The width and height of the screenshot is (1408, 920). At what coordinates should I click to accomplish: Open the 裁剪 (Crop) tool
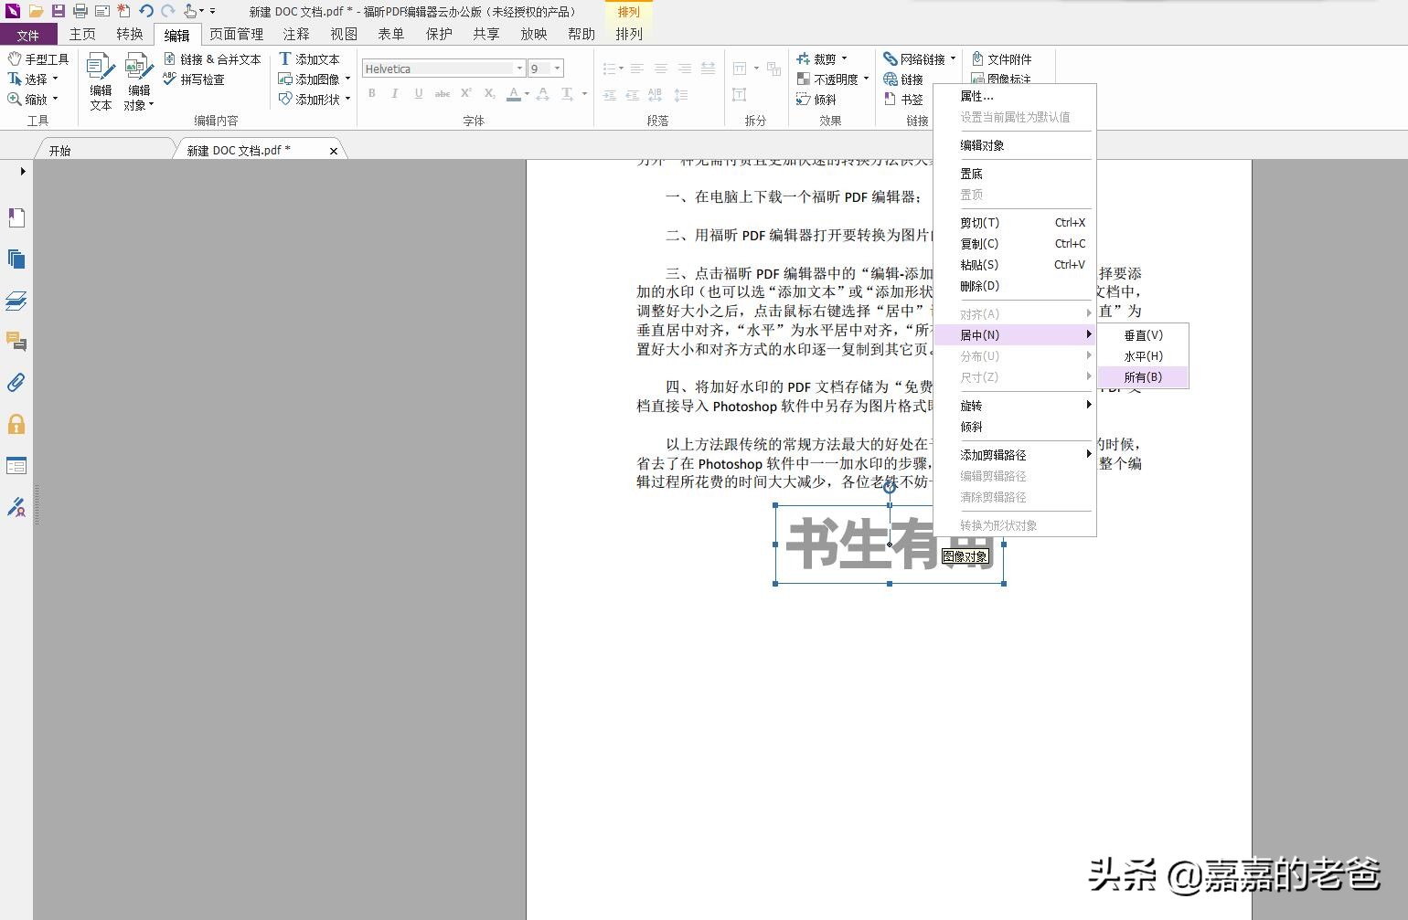point(821,58)
